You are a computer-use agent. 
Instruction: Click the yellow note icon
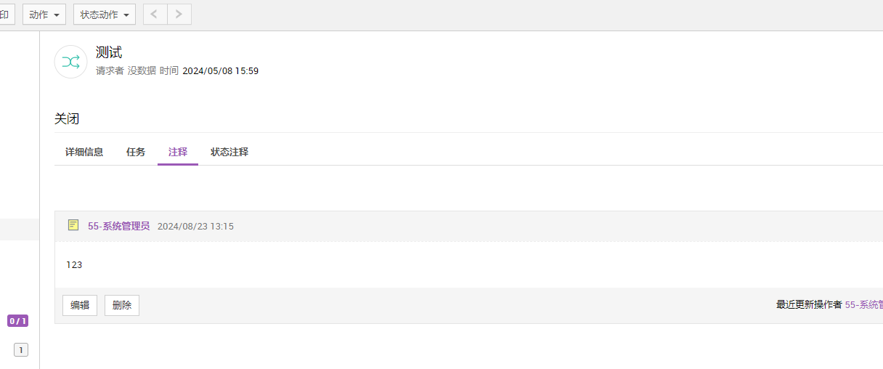[x=73, y=225]
